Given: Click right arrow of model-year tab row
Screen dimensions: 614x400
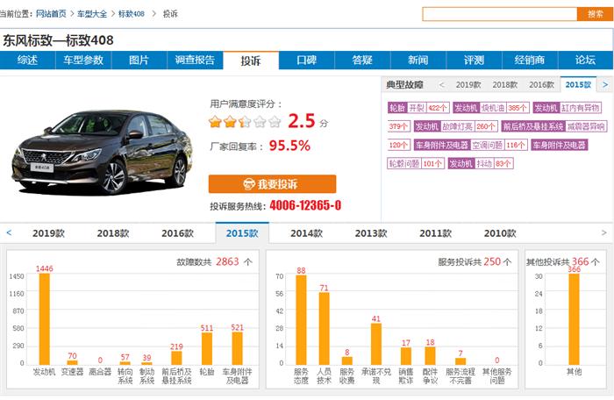Looking at the screenshot, I should 603,232.
